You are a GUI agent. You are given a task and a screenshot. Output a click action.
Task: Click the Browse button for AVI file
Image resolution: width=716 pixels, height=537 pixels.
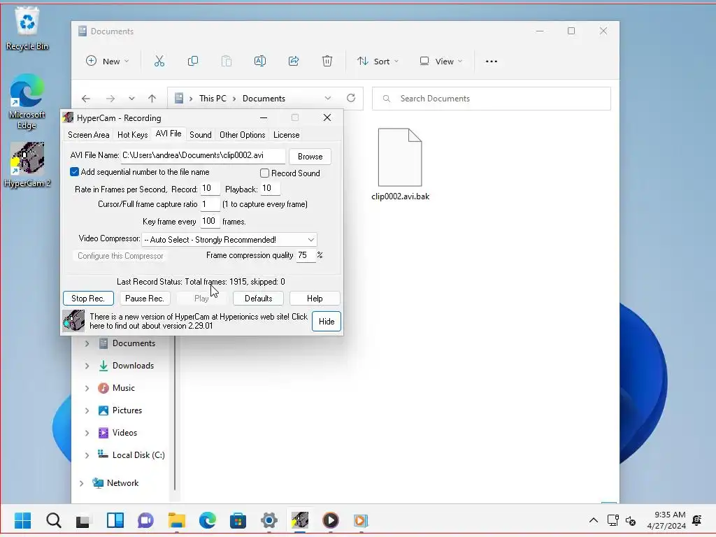(x=310, y=156)
